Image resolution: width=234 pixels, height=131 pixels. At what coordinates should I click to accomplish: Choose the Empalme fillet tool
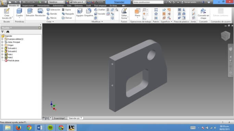tap(89, 11)
